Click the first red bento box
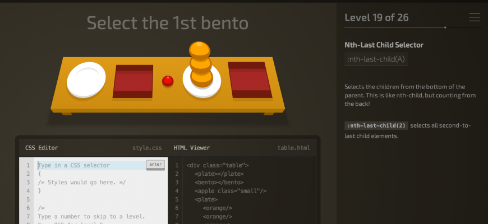Viewport: 488px width, 224px height. point(133,81)
